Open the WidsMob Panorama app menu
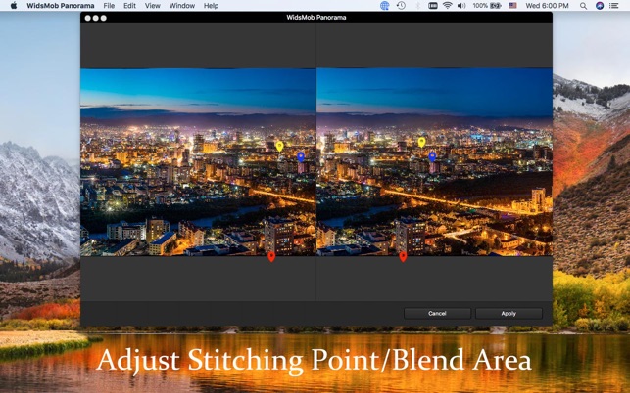This screenshot has width=630, height=393. click(61, 6)
